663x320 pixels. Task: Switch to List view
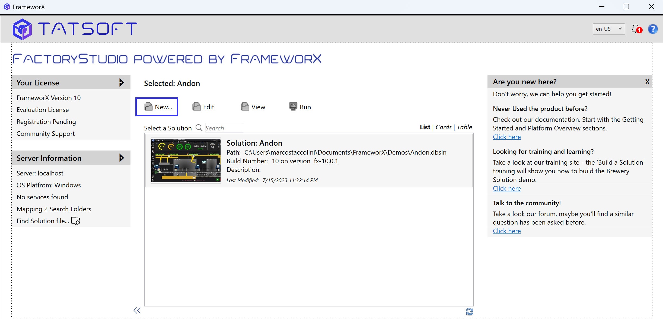click(425, 127)
